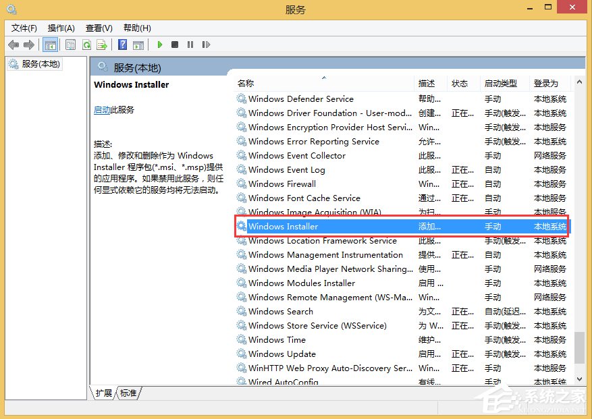Click the vertical scrollbar down arrow
Image resolution: width=592 pixels, height=419 pixels.
[581, 379]
